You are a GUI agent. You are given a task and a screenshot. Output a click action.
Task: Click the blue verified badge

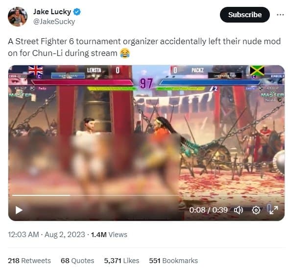pos(77,12)
